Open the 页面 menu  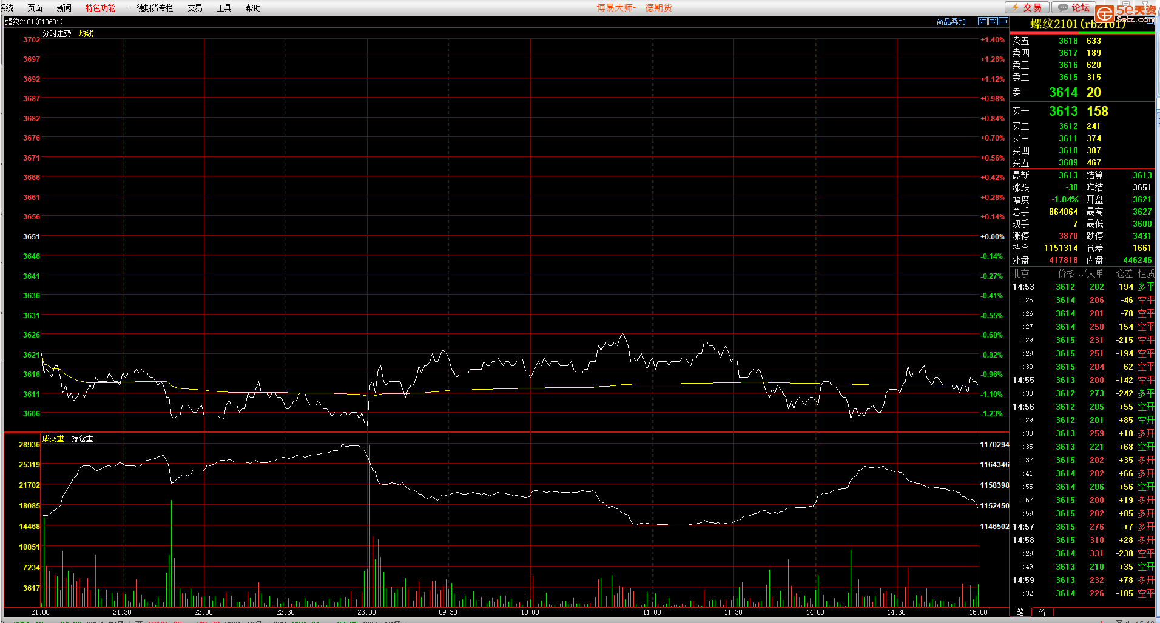[35, 8]
